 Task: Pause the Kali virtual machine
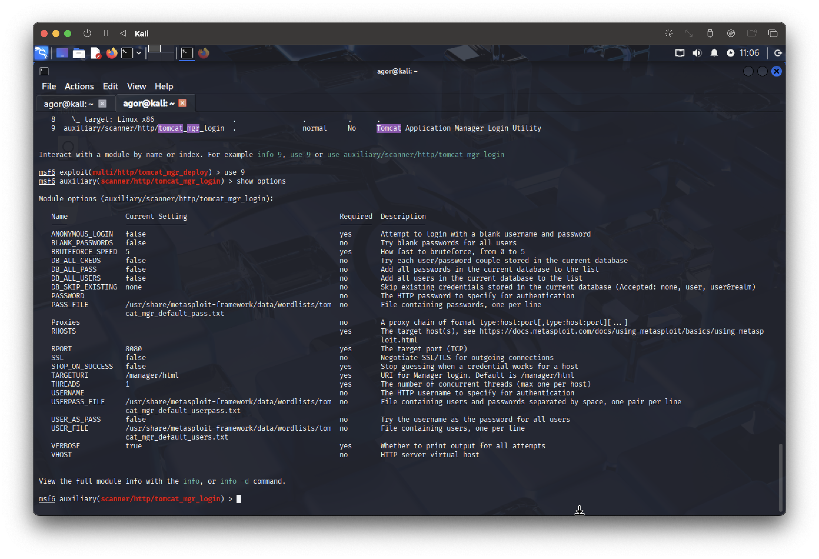click(x=106, y=34)
